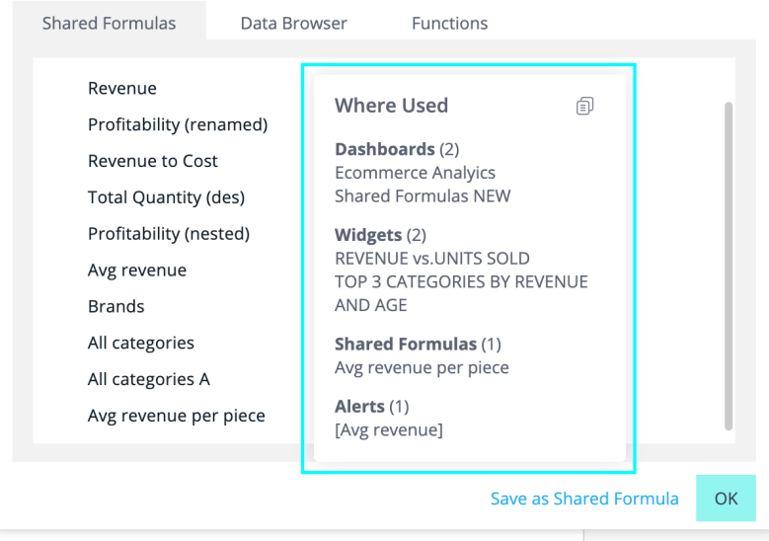This screenshot has width=769, height=541.
Task: Click Ecommerce Analytics dashboard entry
Action: coord(415,173)
